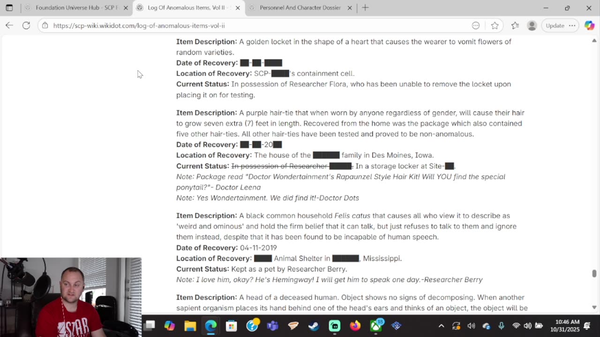This screenshot has width=600, height=337.
Task: Open the browser profile menu
Action: click(x=532, y=26)
